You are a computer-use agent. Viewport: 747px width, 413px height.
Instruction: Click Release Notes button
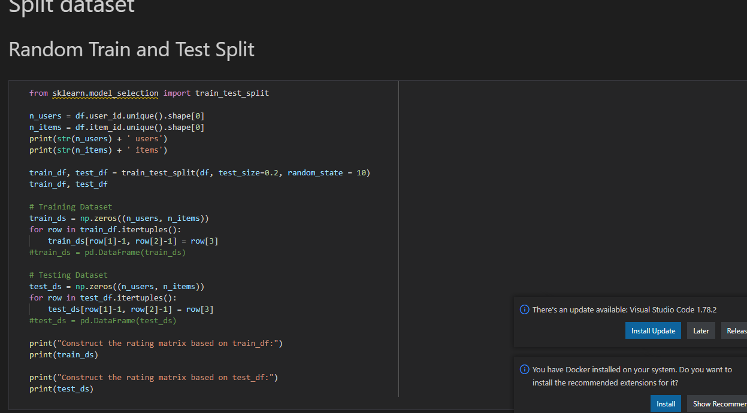tap(734, 331)
